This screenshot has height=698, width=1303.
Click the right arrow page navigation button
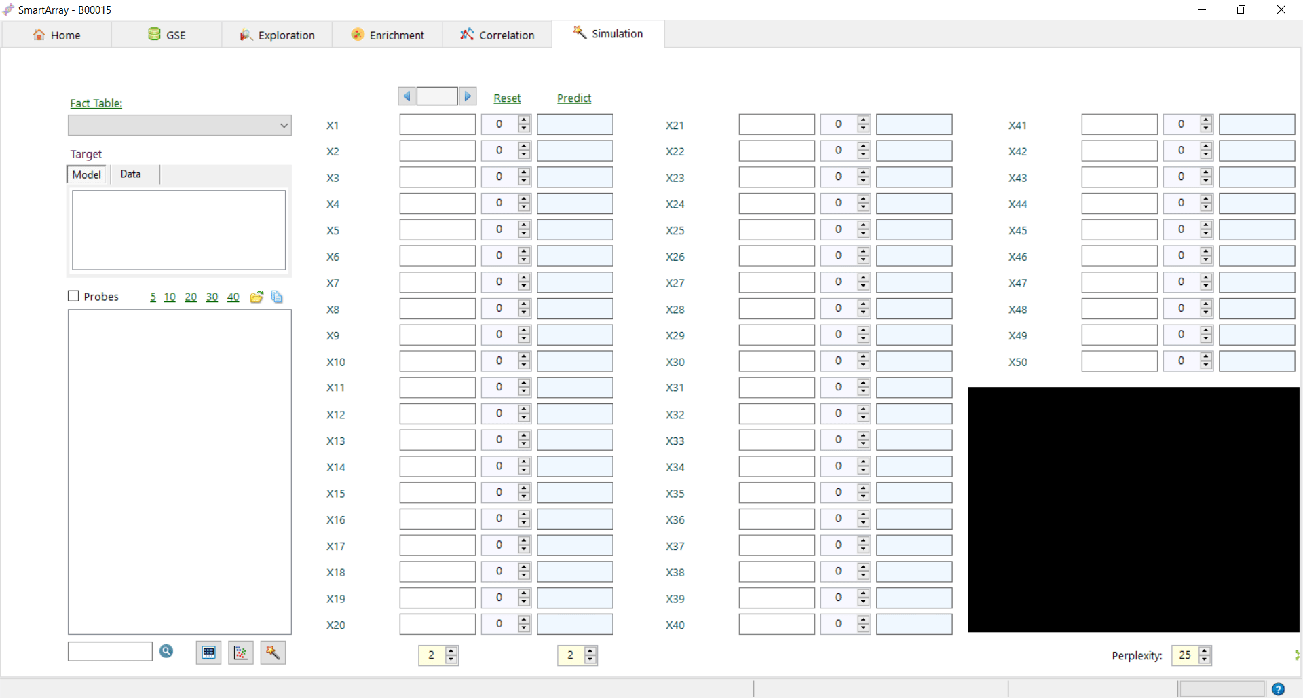468,96
